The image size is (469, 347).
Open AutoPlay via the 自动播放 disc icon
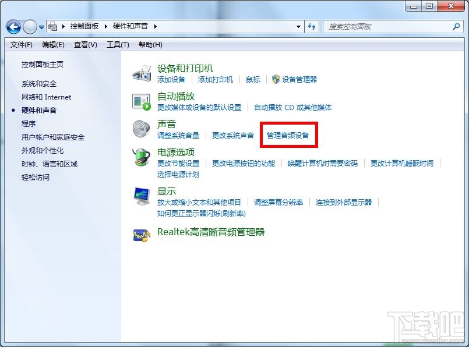point(141,101)
